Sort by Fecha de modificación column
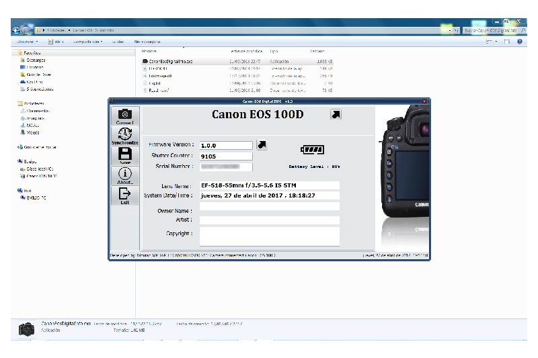Viewport: 538px width, 358px height. tap(246, 51)
